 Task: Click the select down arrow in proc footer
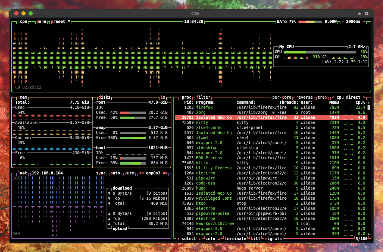200,239
